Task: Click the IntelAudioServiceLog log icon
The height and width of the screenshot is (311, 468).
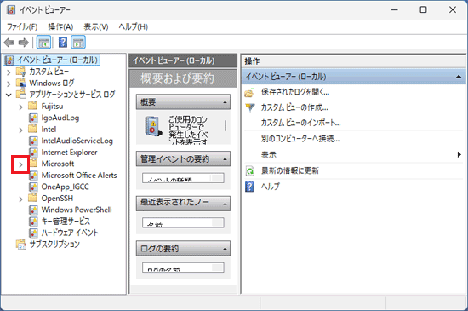Action: coord(33,141)
